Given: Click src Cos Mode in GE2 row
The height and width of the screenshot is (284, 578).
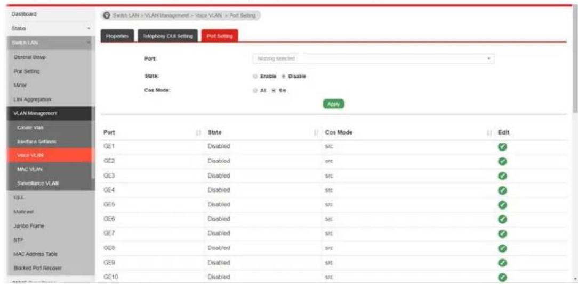Looking at the screenshot, I should pos(329,161).
